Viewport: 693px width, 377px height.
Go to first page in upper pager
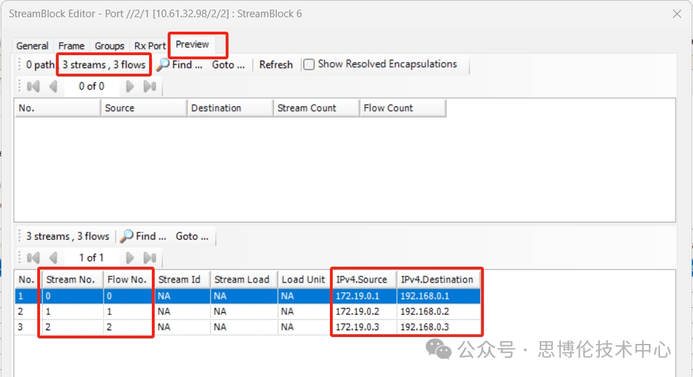pos(32,86)
